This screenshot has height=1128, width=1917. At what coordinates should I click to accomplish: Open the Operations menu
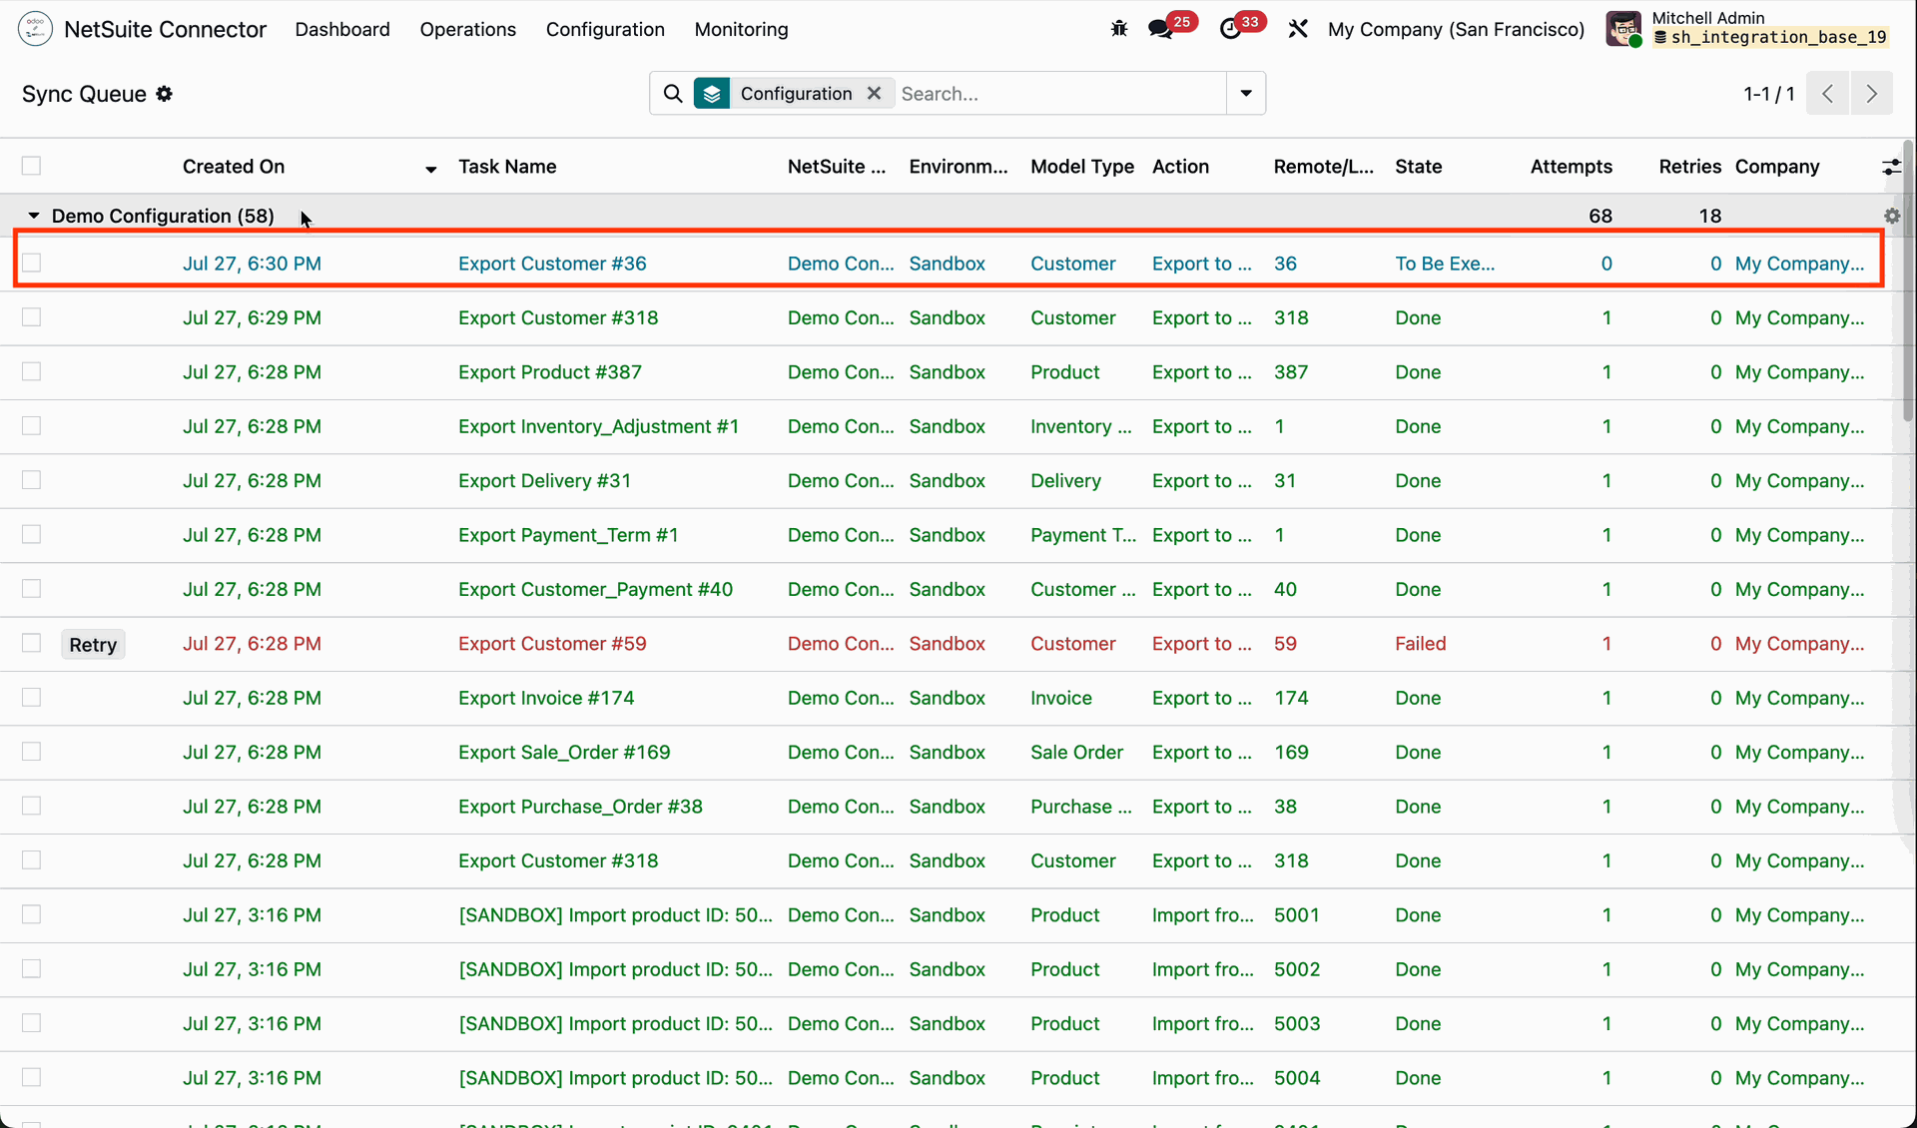(467, 29)
